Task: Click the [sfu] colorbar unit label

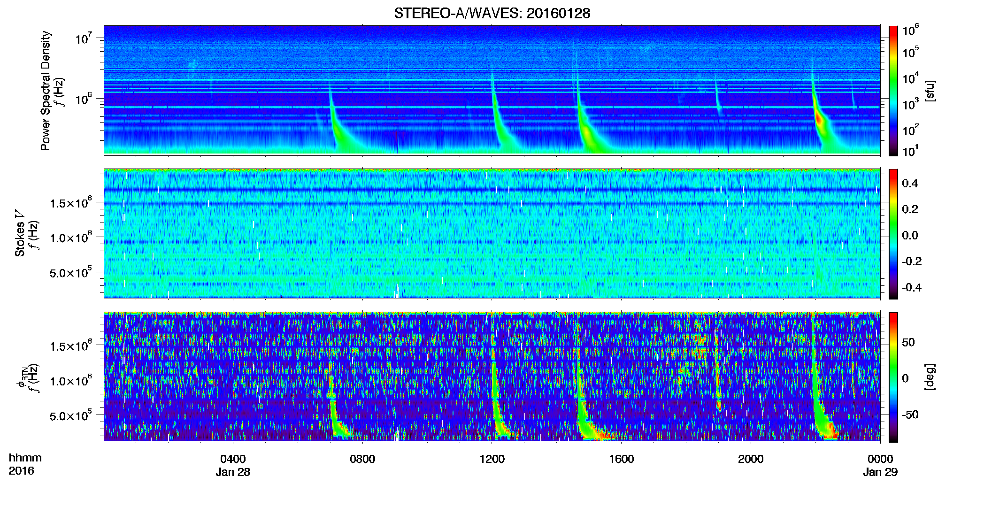Action: tap(930, 91)
